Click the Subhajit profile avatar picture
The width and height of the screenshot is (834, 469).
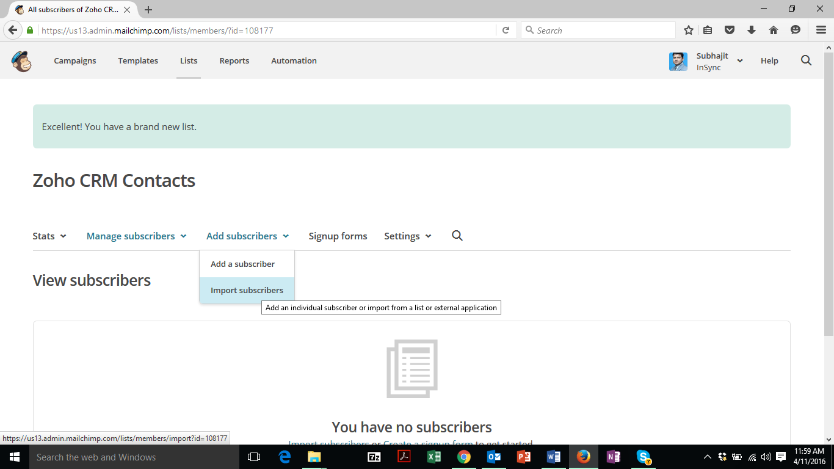click(678, 61)
